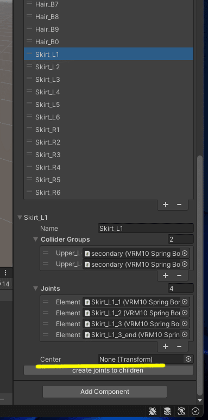Select Hair_B0 in the springs list
The width and height of the screenshot is (208, 420).
pyautogui.click(x=108, y=42)
